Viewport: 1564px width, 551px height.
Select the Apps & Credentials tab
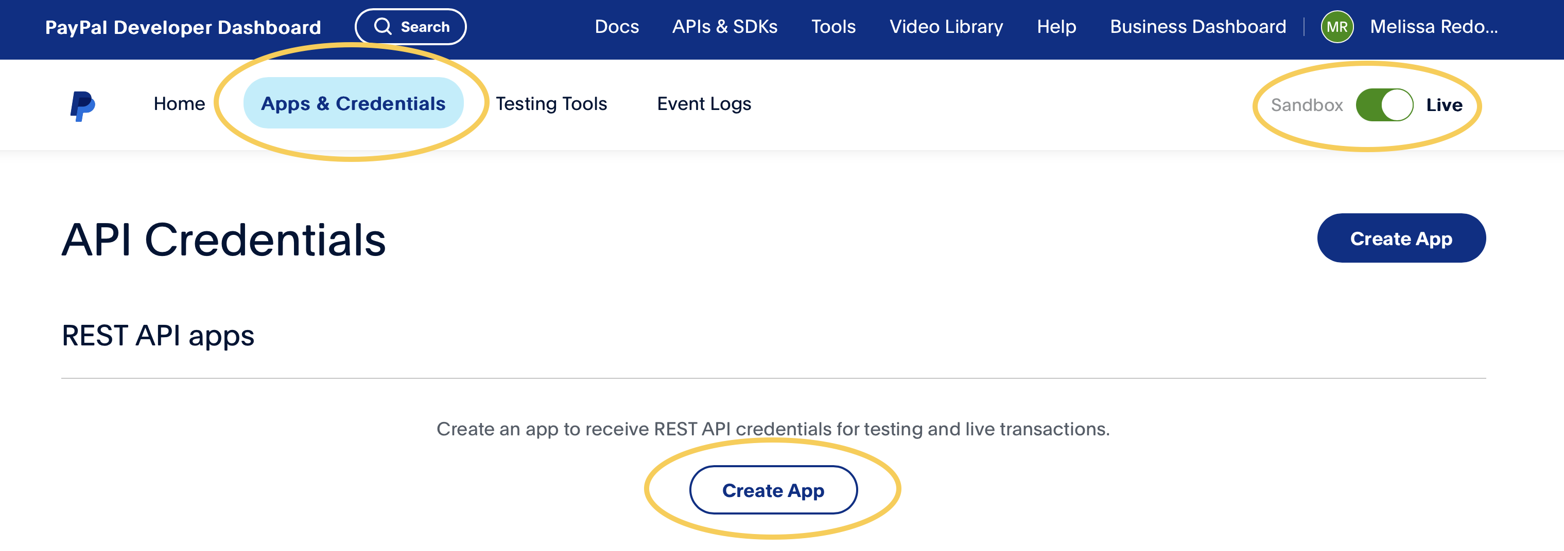[x=353, y=103]
